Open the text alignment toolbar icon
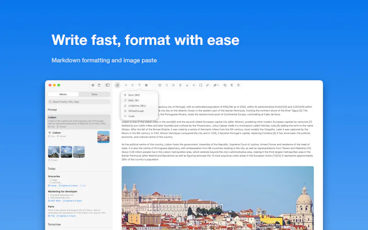This screenshot has height=230, width=368. tap(132, 85)
